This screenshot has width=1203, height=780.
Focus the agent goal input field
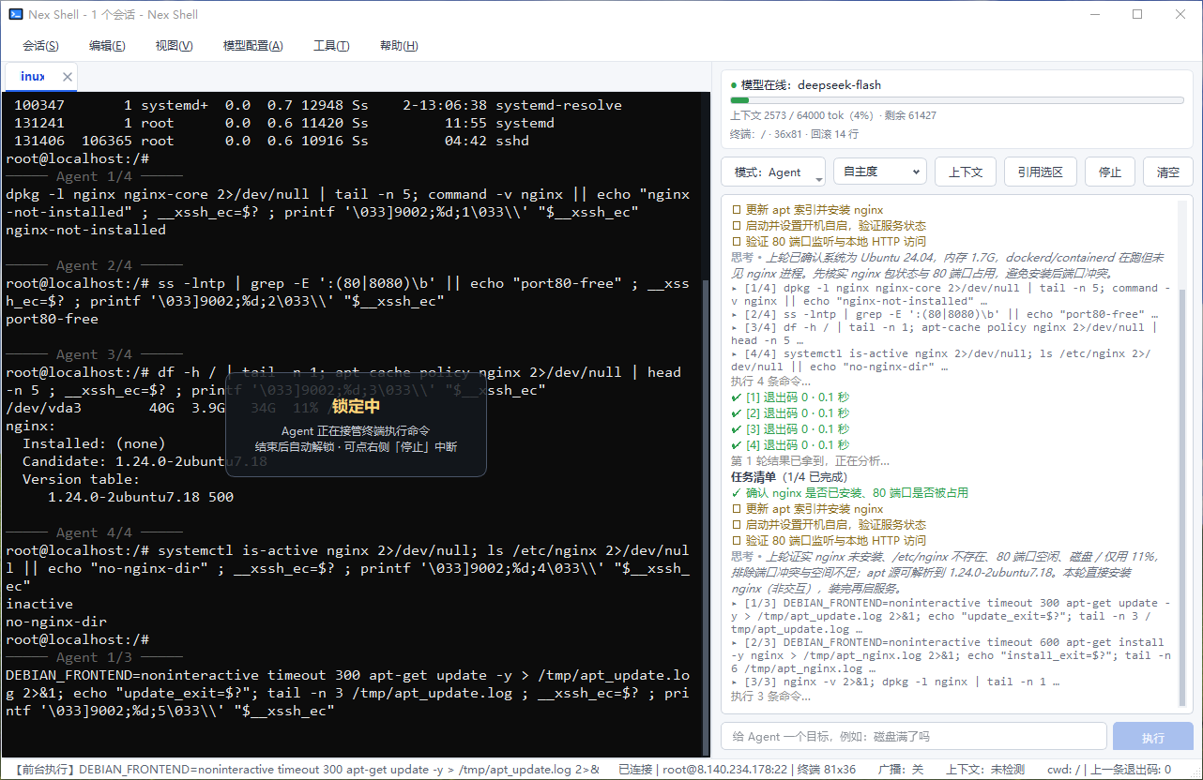point(914,737)
